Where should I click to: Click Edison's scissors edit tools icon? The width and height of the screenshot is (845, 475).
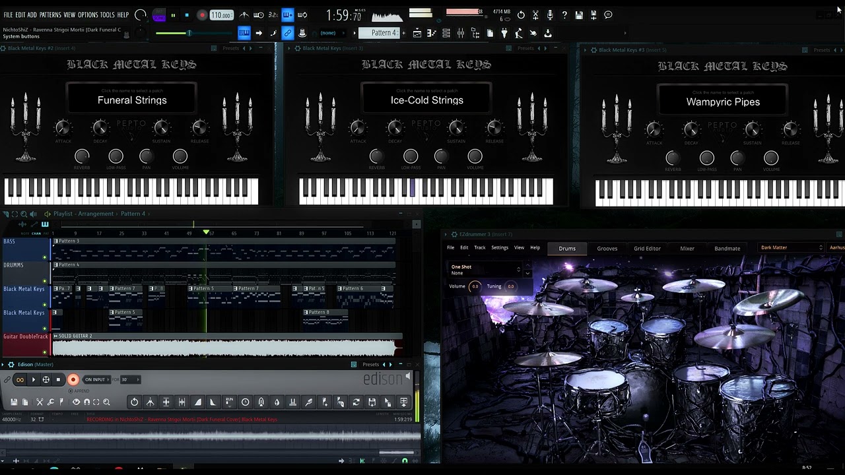pos(40,402)
